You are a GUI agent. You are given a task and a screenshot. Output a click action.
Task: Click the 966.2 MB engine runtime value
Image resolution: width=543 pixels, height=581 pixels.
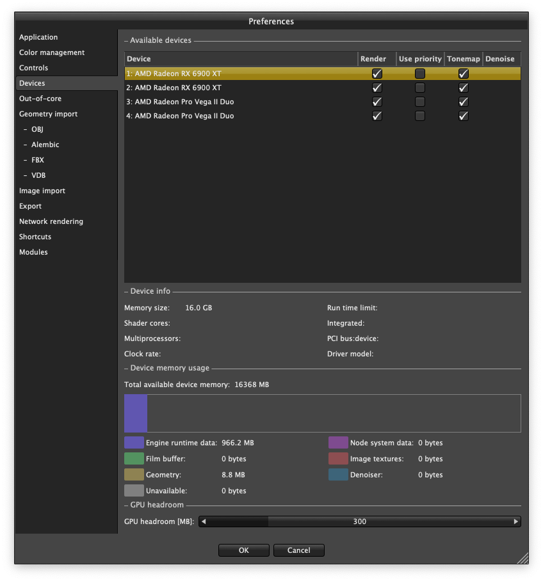point(238,443)
